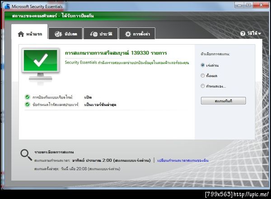This screenshot has width=271, height=199.
Task: Open the หน้าแรก home tab
Action: pos(29,32)
